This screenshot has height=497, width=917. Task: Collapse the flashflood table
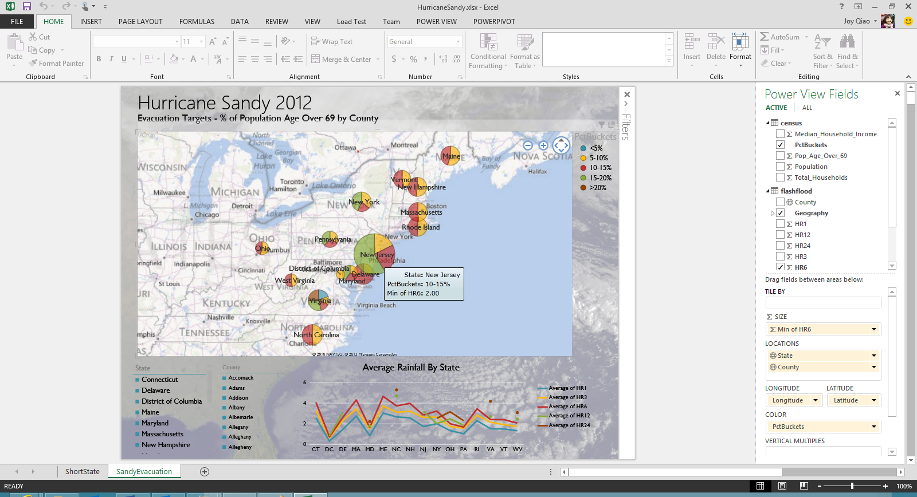pos(768,191)
